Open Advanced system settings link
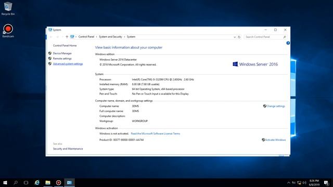The width and height of the screenshot is (333, 187). tap(68, 64)
